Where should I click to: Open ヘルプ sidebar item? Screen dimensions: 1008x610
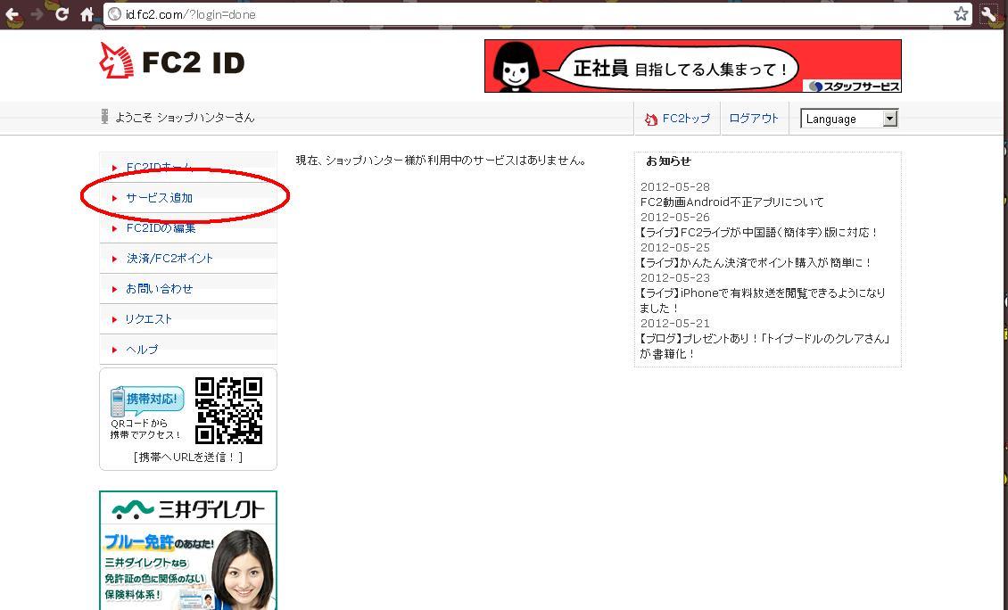[142, 350]
